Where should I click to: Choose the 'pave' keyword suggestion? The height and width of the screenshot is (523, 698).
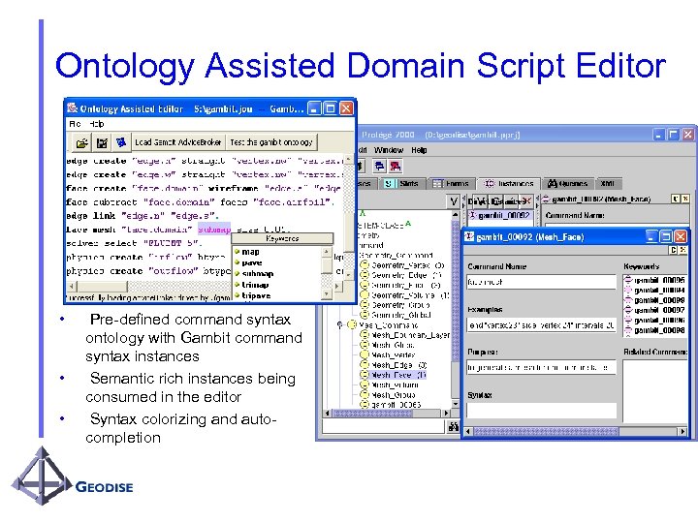(x=251, y=262)
